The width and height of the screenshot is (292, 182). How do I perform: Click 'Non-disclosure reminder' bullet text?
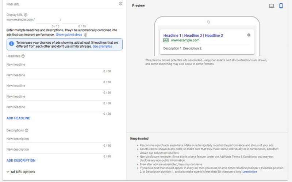[x=207, y=158]
